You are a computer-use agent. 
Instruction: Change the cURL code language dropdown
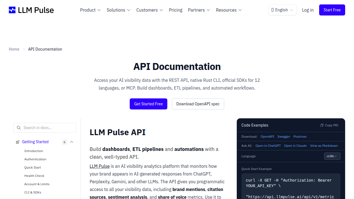(332, 156)
